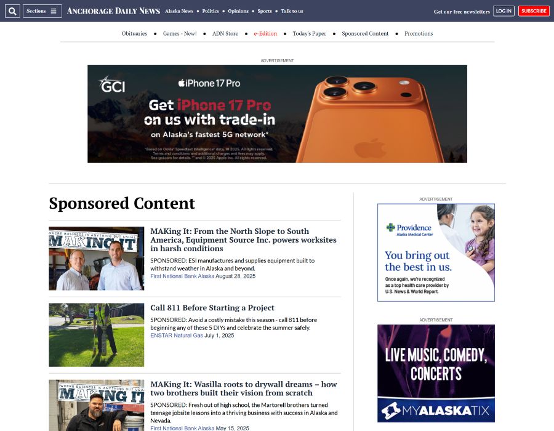Open the Alaska News section

tap(179, 11)
